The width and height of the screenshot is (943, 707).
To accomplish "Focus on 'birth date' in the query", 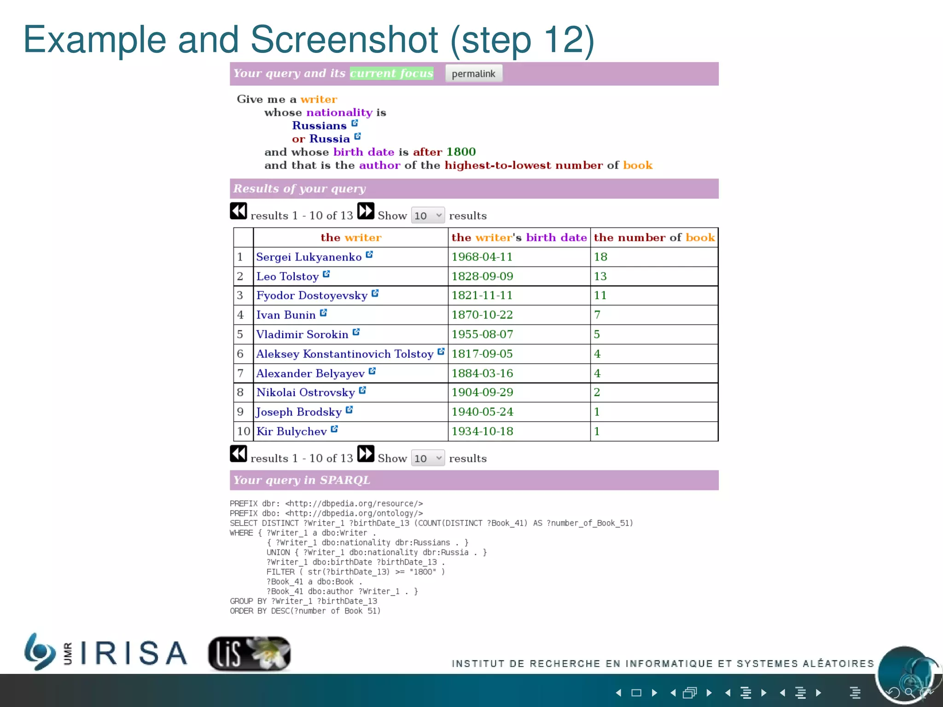I will coord(364,152).
